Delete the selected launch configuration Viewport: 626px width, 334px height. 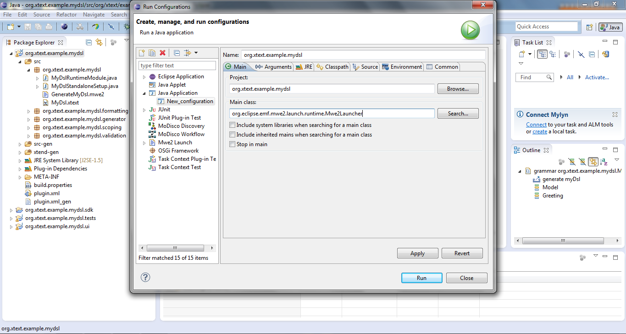coord(162,53)
